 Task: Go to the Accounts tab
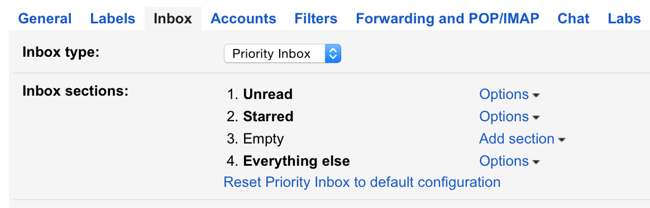point(243,18)
